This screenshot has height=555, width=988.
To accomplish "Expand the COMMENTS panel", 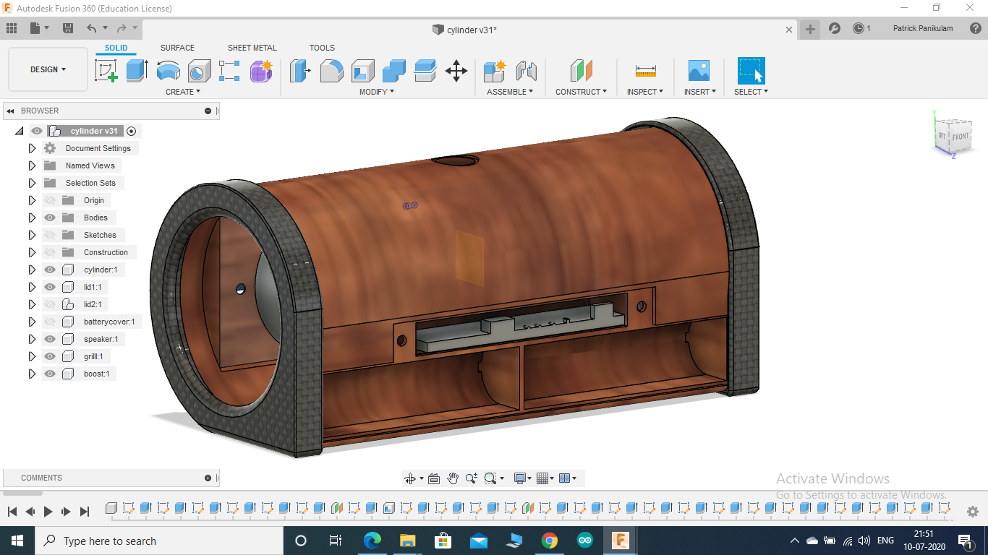I will point(208,478).
